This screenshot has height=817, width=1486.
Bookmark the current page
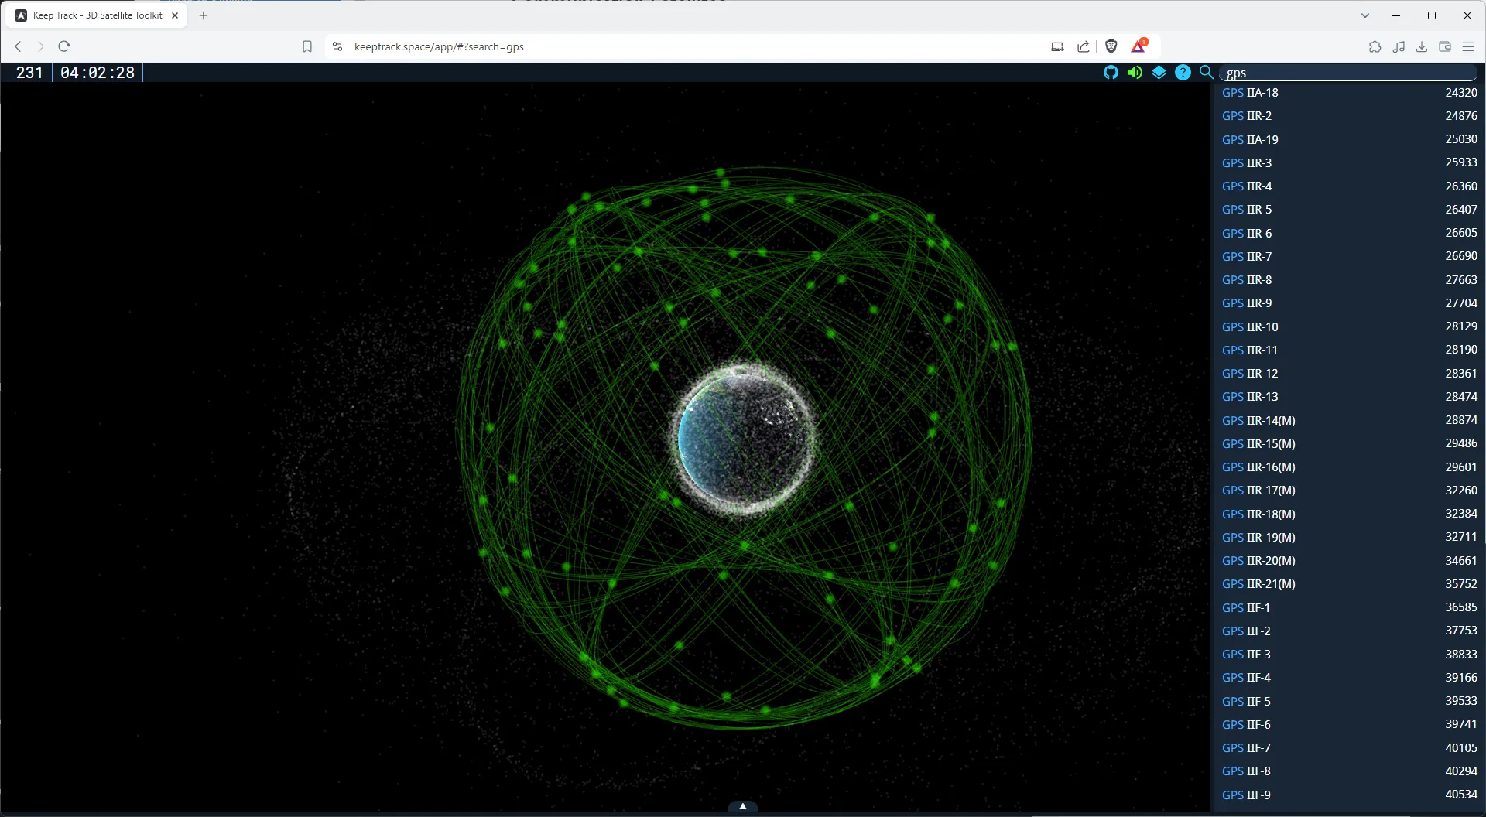point(307,46)
